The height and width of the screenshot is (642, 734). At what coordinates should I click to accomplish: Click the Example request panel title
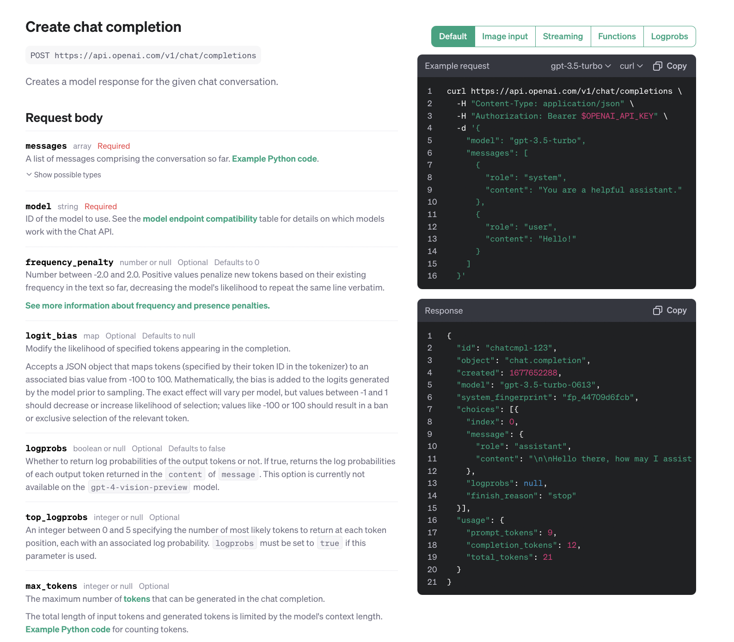point(457,66)
